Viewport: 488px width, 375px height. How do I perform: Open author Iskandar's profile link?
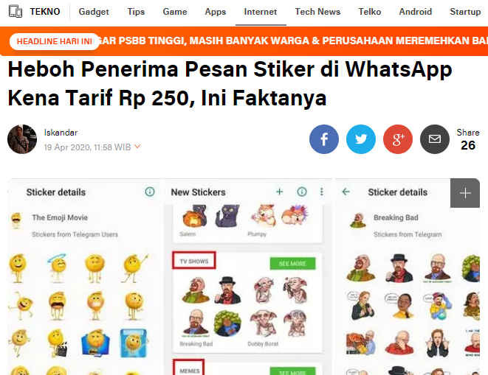coord(61,133)
